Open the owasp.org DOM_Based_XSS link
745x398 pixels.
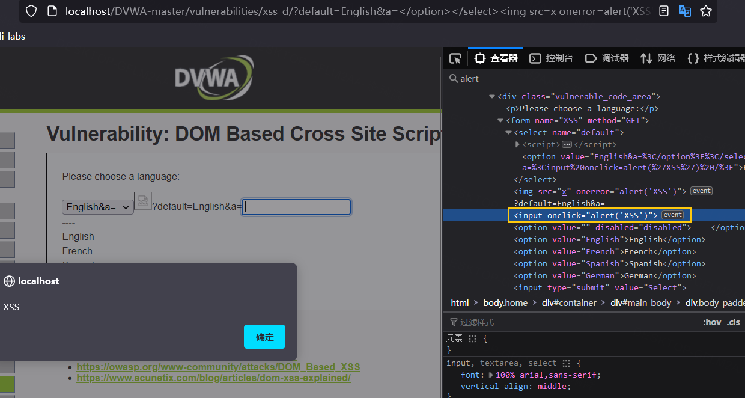(x=218, y=367)
